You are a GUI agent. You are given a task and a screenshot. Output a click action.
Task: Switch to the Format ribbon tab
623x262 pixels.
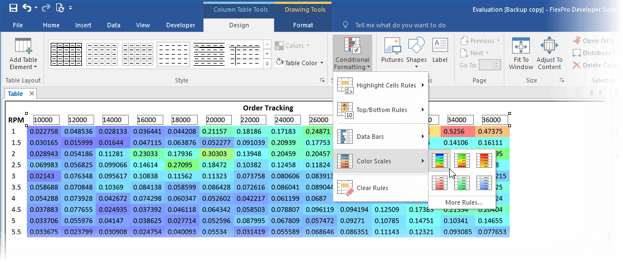tap(303, 25)
